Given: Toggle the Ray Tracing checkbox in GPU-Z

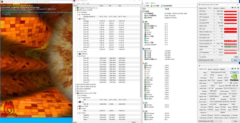Looking at the screenshot, I should pyautogui.click(x=214, y=118).
